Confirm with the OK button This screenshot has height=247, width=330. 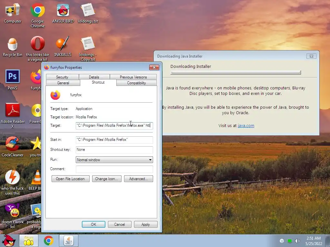coord(93,224)
